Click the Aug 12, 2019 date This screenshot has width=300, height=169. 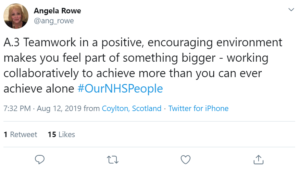click(x=59, y=109)
